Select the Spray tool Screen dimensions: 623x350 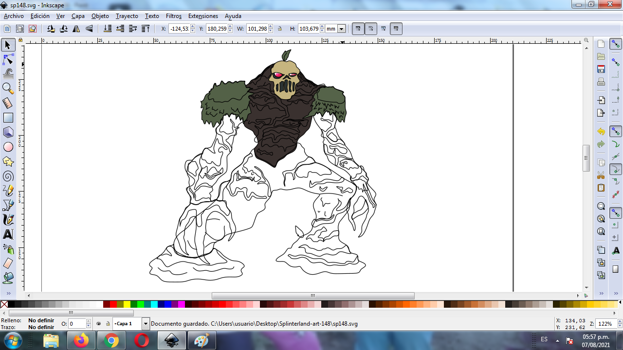8,249
